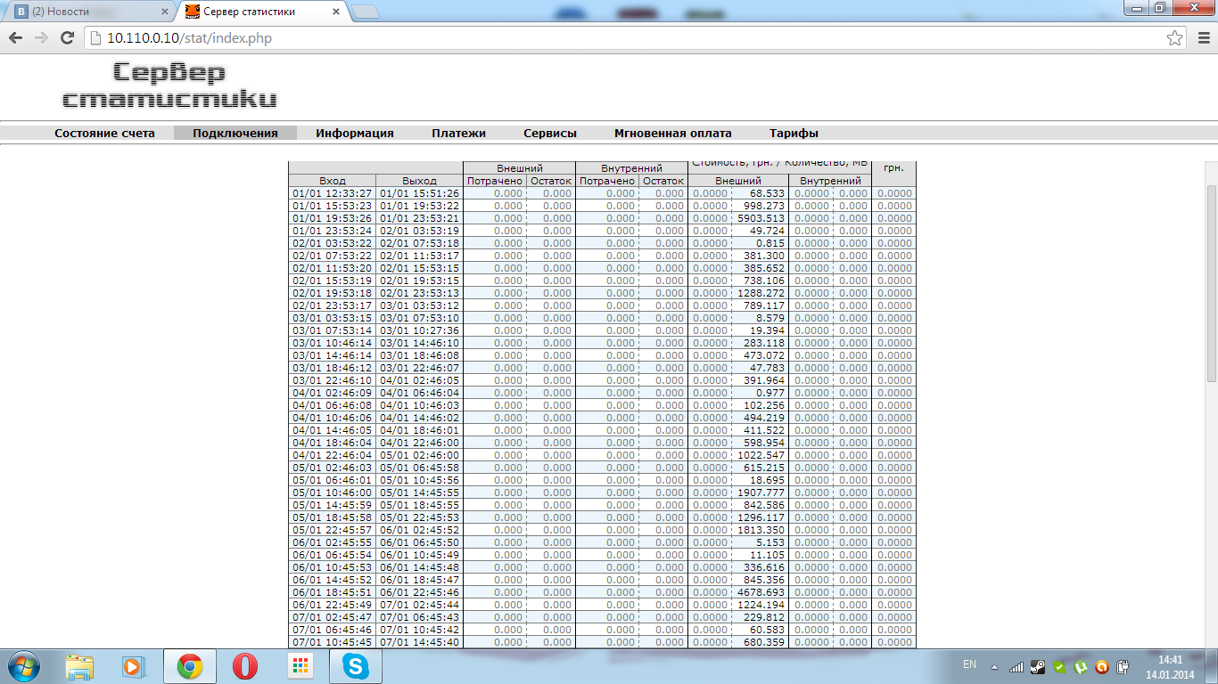This screenshot has height=684, width=1218.
Task: Open the Тарифы page
Action: tap(794, 134)
